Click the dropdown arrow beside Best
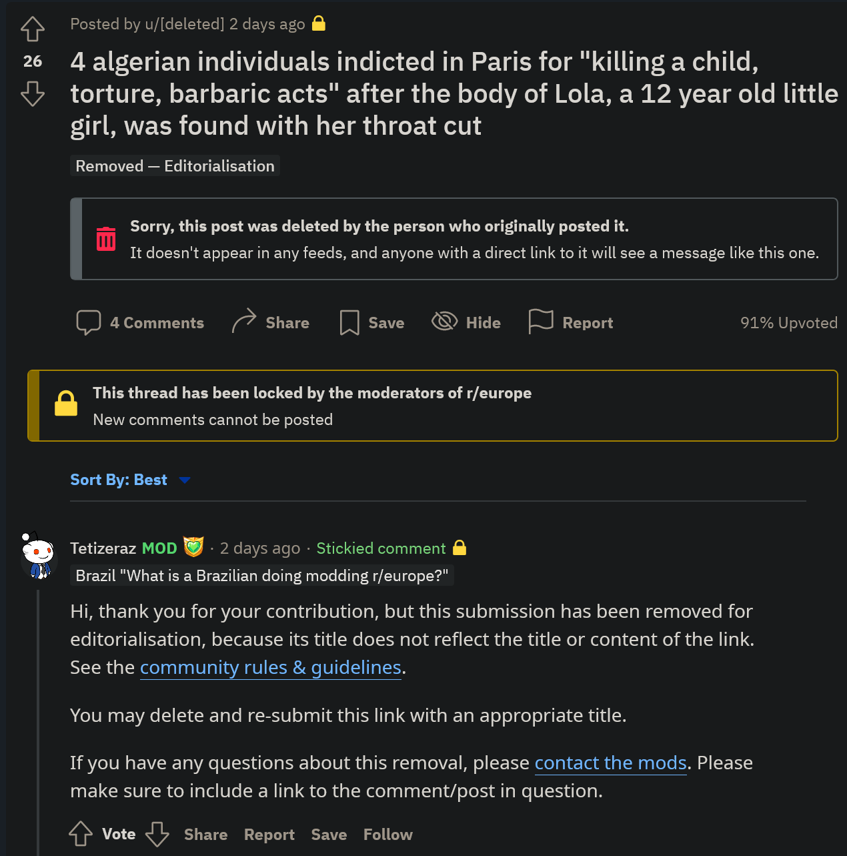The height and width of the screenshot is (856, 847). [x=185, y=480]
